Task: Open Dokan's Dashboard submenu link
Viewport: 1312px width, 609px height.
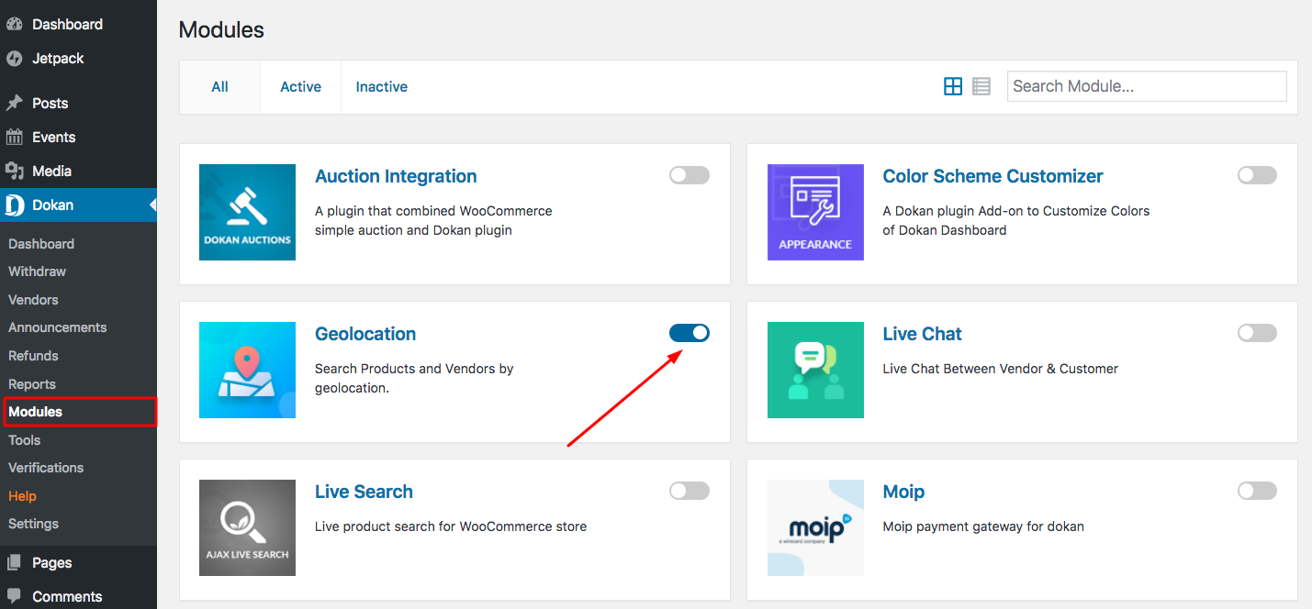Action: click(x=41, y=244)
